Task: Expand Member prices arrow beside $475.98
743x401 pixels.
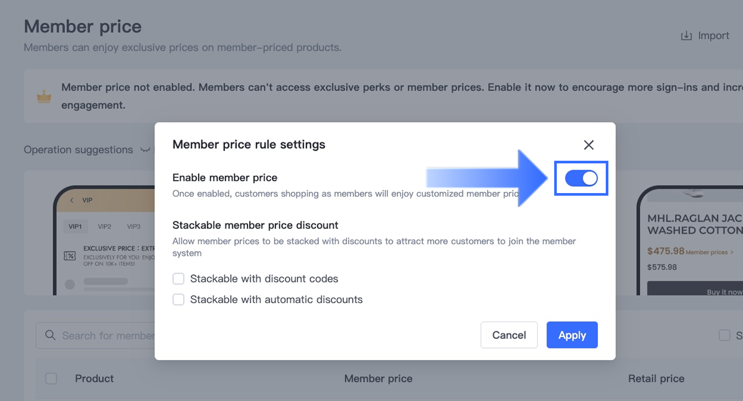Action: click(x=732, y=252)
